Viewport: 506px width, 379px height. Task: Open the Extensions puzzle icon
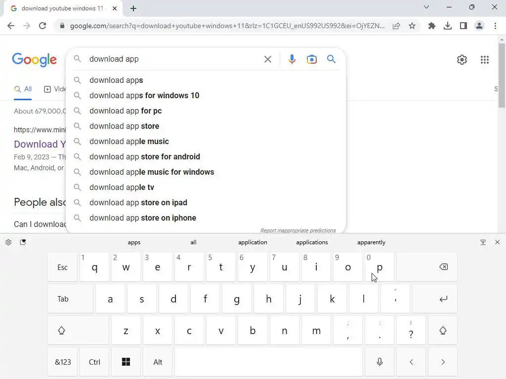431,26
